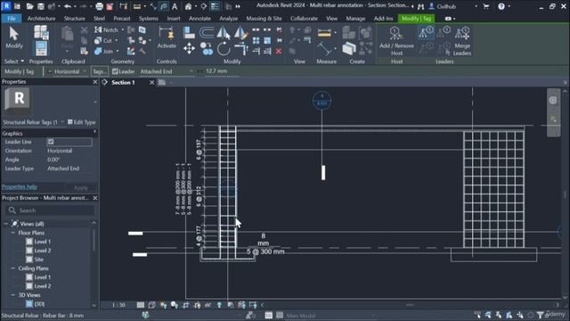This screenshot has width=570, height=321.
Task: Toggle the Leader Line checkbox in Properties
Action: tap(51, 142)
